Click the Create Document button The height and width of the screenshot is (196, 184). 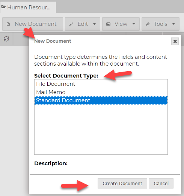pos(122,183)
